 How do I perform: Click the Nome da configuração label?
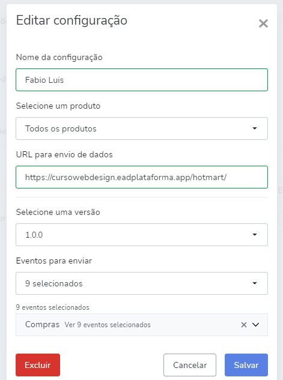point(59,58)
